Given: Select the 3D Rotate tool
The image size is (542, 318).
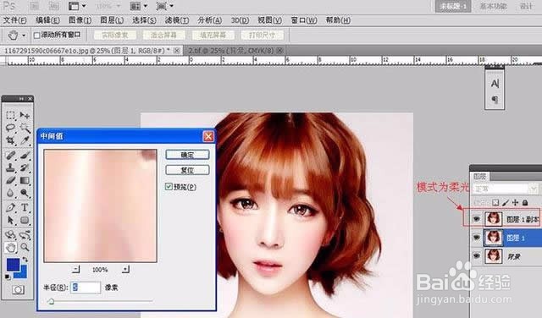Looking at the screenshot, I should coord(10,235).
